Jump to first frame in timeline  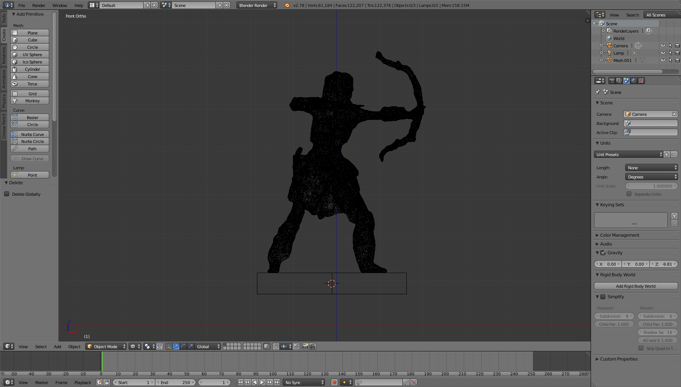pos(240,382)
